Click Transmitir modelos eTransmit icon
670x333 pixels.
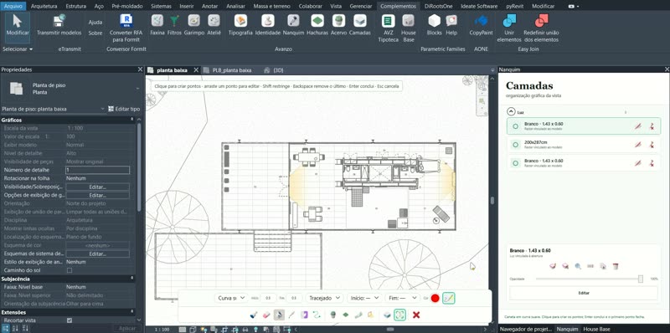pos(59,25)
